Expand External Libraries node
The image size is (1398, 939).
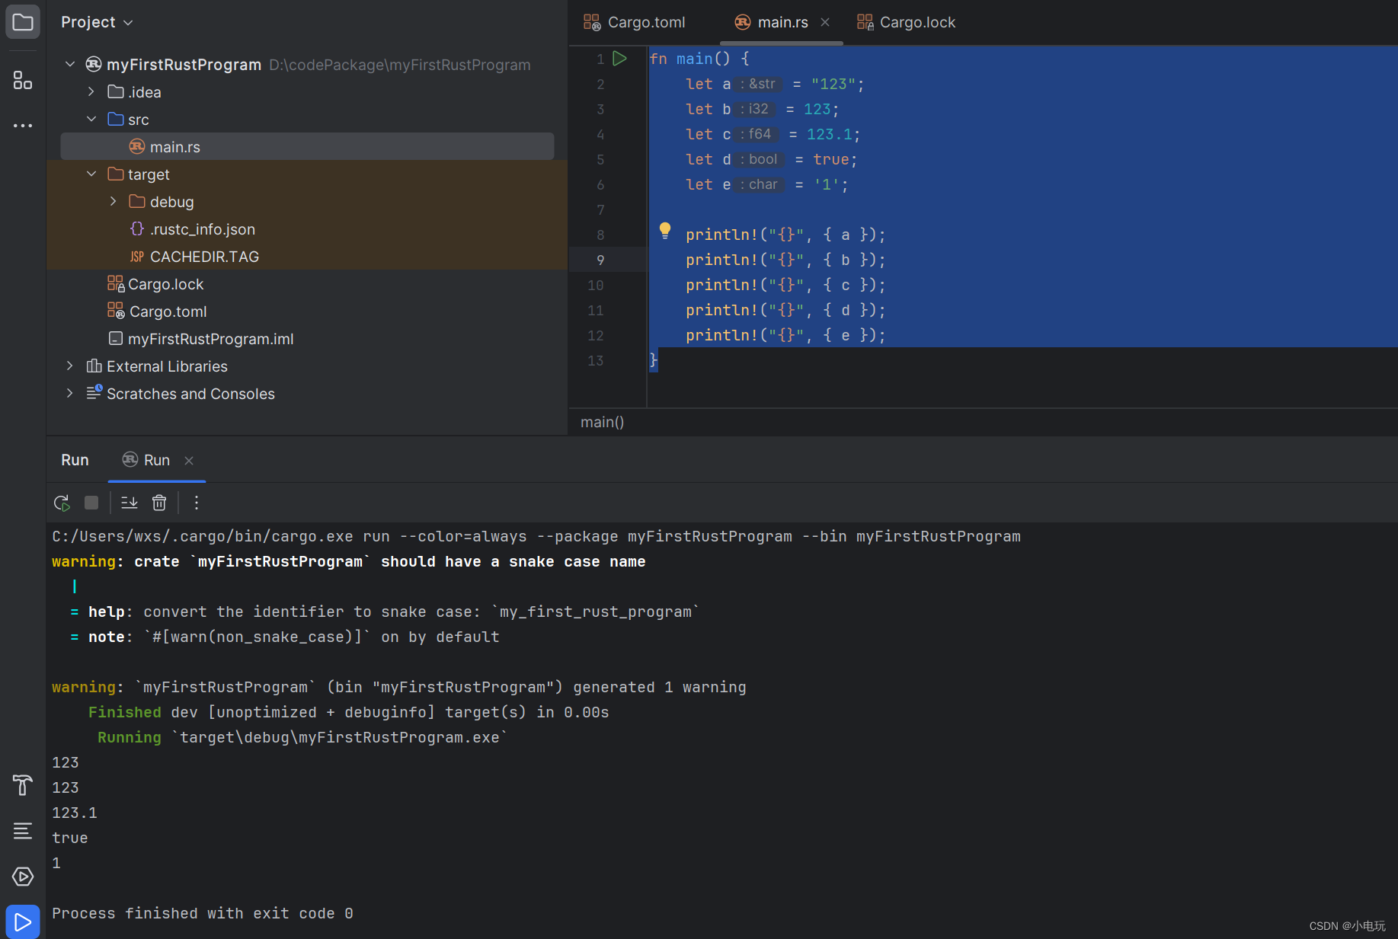pos(70,366)
